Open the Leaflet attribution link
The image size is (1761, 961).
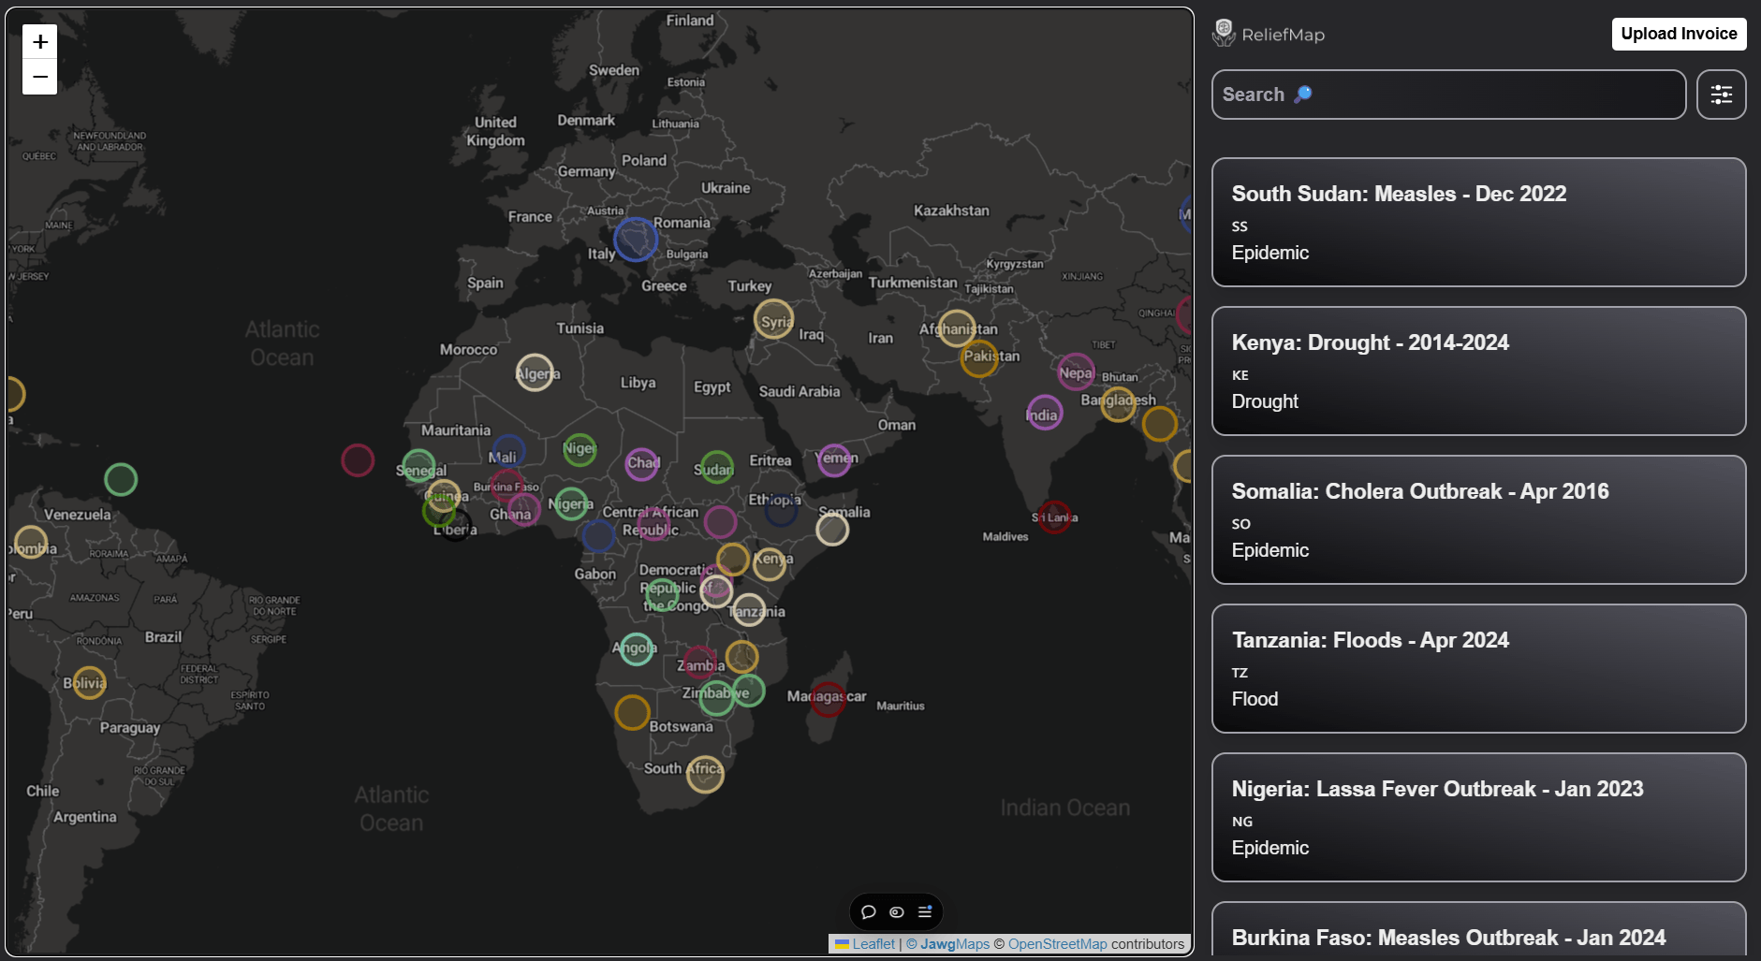pos(873,944)
